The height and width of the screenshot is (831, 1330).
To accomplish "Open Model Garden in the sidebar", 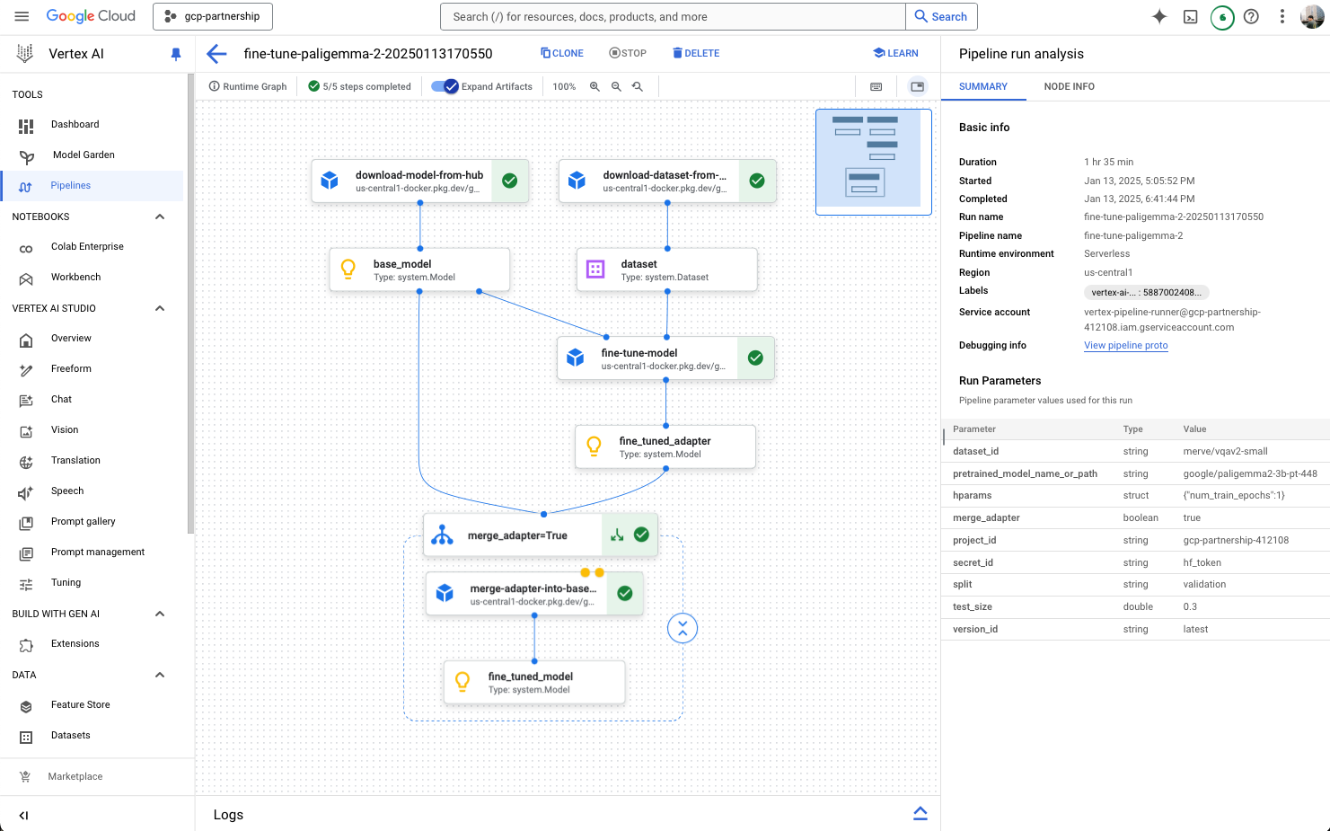I will tap(84, 155).
